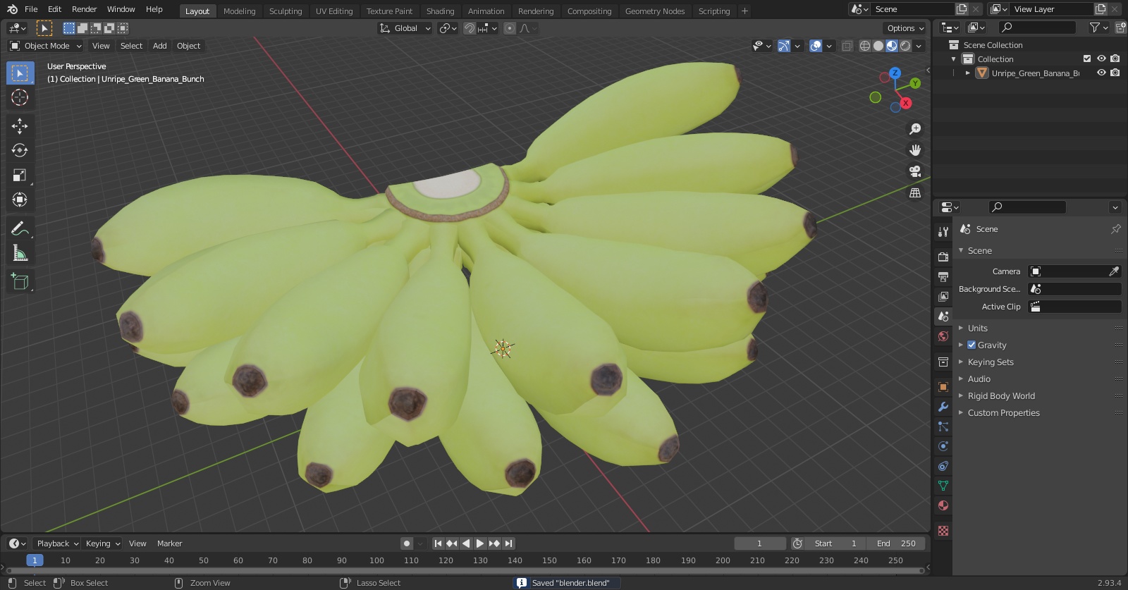Expand Keying Sets panel
This screenshot has height=590, width=1128.
click(x=990, y=362)
